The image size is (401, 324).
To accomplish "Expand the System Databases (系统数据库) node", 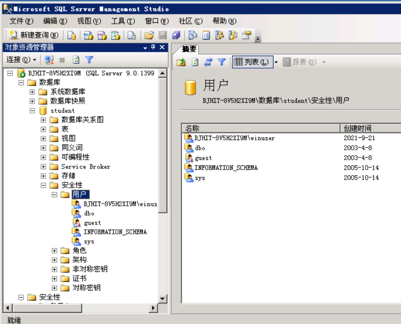I will [32, 92].
